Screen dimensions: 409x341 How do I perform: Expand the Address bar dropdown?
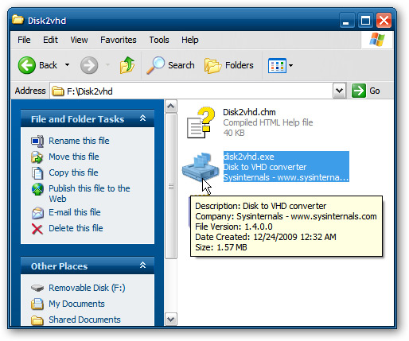click(339, 91)
